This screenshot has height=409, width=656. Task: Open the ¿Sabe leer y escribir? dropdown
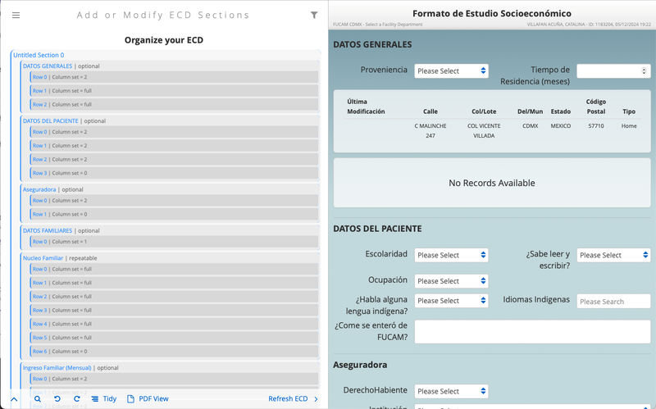click(x=613, y=255)
